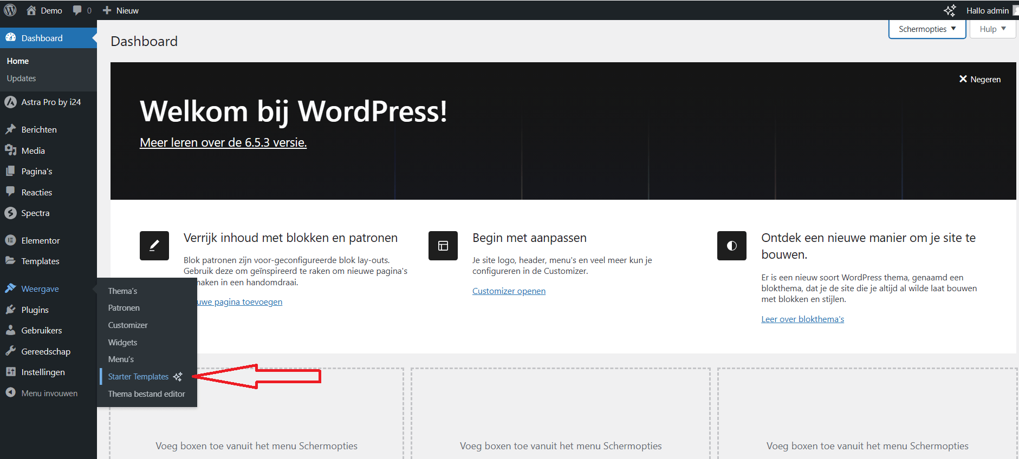Click the Pagina's pages icon
Screen dimensions: 1019x459
pyautogui.click(x=10, y=171)
